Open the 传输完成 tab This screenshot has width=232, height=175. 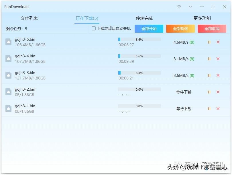pyautogui.click(x=145, y=18)
